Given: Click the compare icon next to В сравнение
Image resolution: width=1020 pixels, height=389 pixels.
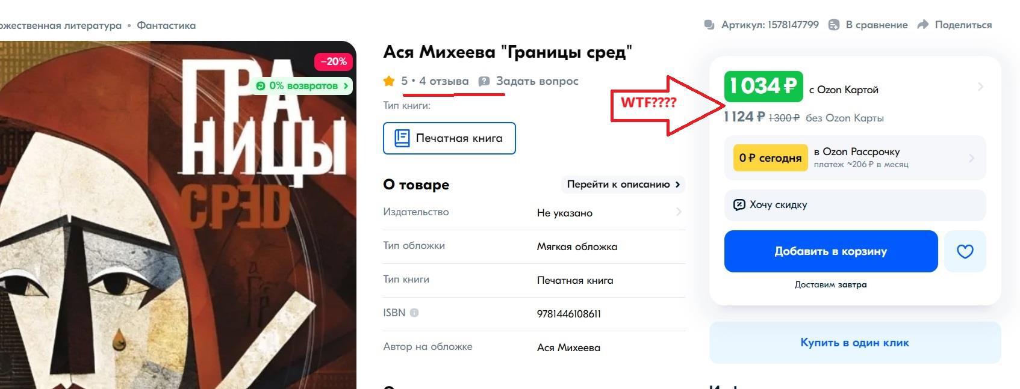Looking at the screenshot, I should (x=834, y=25).
